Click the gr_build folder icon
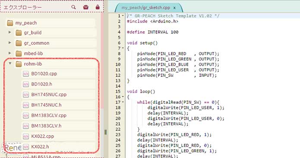 click(x=19, y=33)
